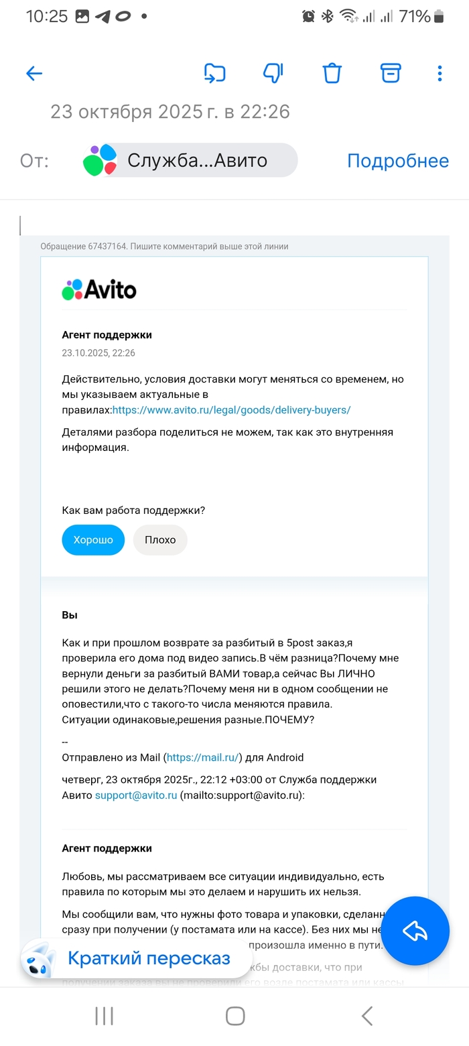Tap the Avito logo in email
The width and height of the screenshot is (469, 1046).
click(99, 289)
